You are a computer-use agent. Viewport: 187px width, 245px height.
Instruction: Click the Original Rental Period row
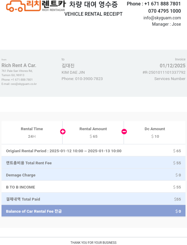pyautogui.click(x=93, y=151)
